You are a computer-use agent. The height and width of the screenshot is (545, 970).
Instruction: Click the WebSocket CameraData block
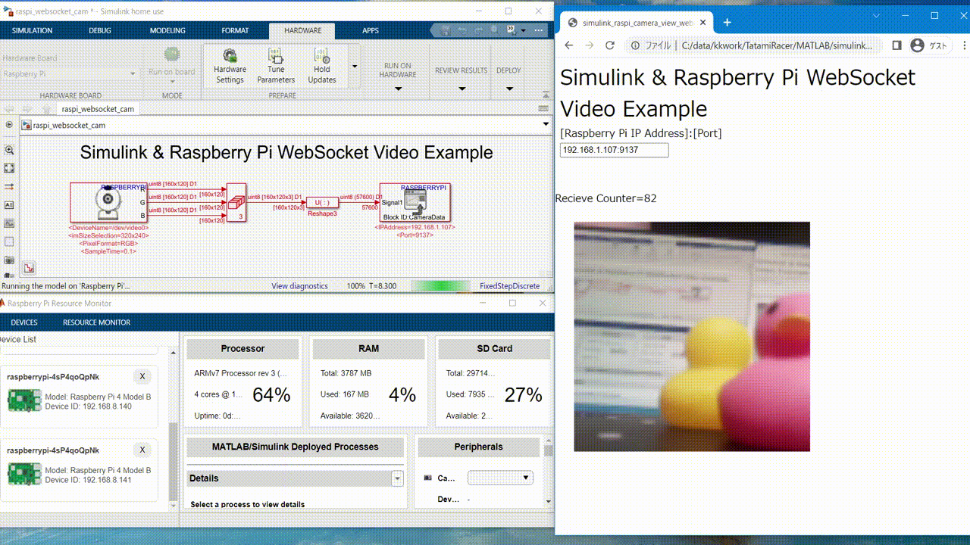point(415,202)
